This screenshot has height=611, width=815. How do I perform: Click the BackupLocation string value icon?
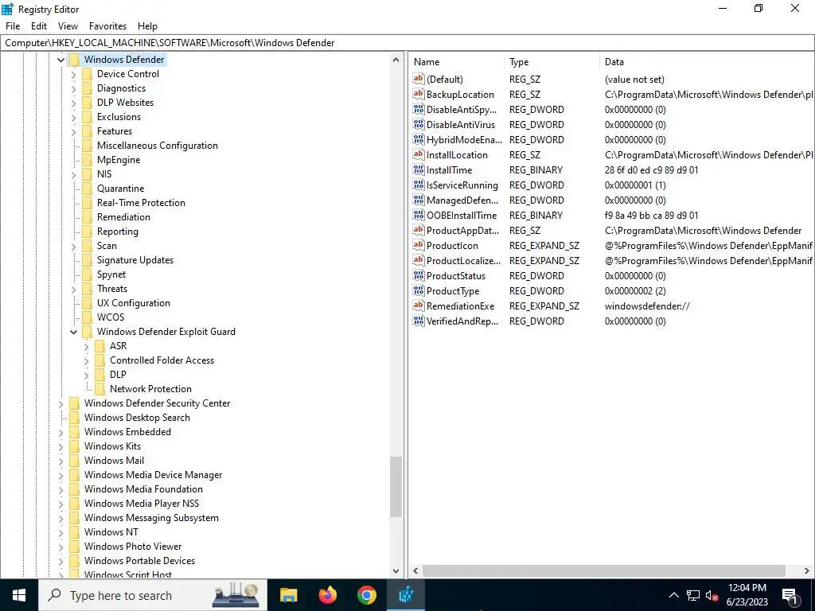pos(419,94)
